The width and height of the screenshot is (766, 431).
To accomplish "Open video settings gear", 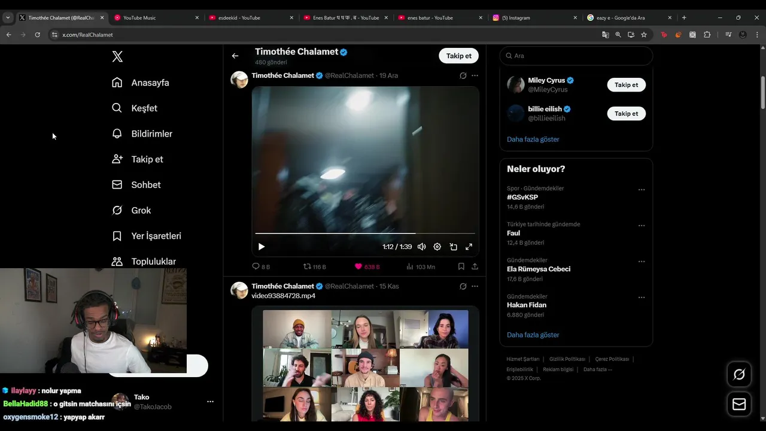I will 437,247.
